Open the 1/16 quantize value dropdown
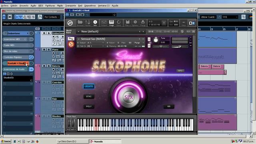The width and height of the screenshot is (256, 144). coord(230,17)
